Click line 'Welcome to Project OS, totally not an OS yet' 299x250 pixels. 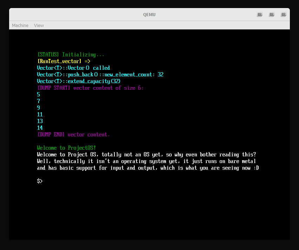(x=146, y=155)
